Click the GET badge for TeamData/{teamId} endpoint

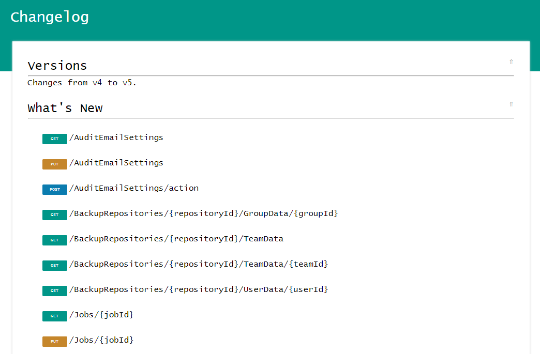point(55,265)
